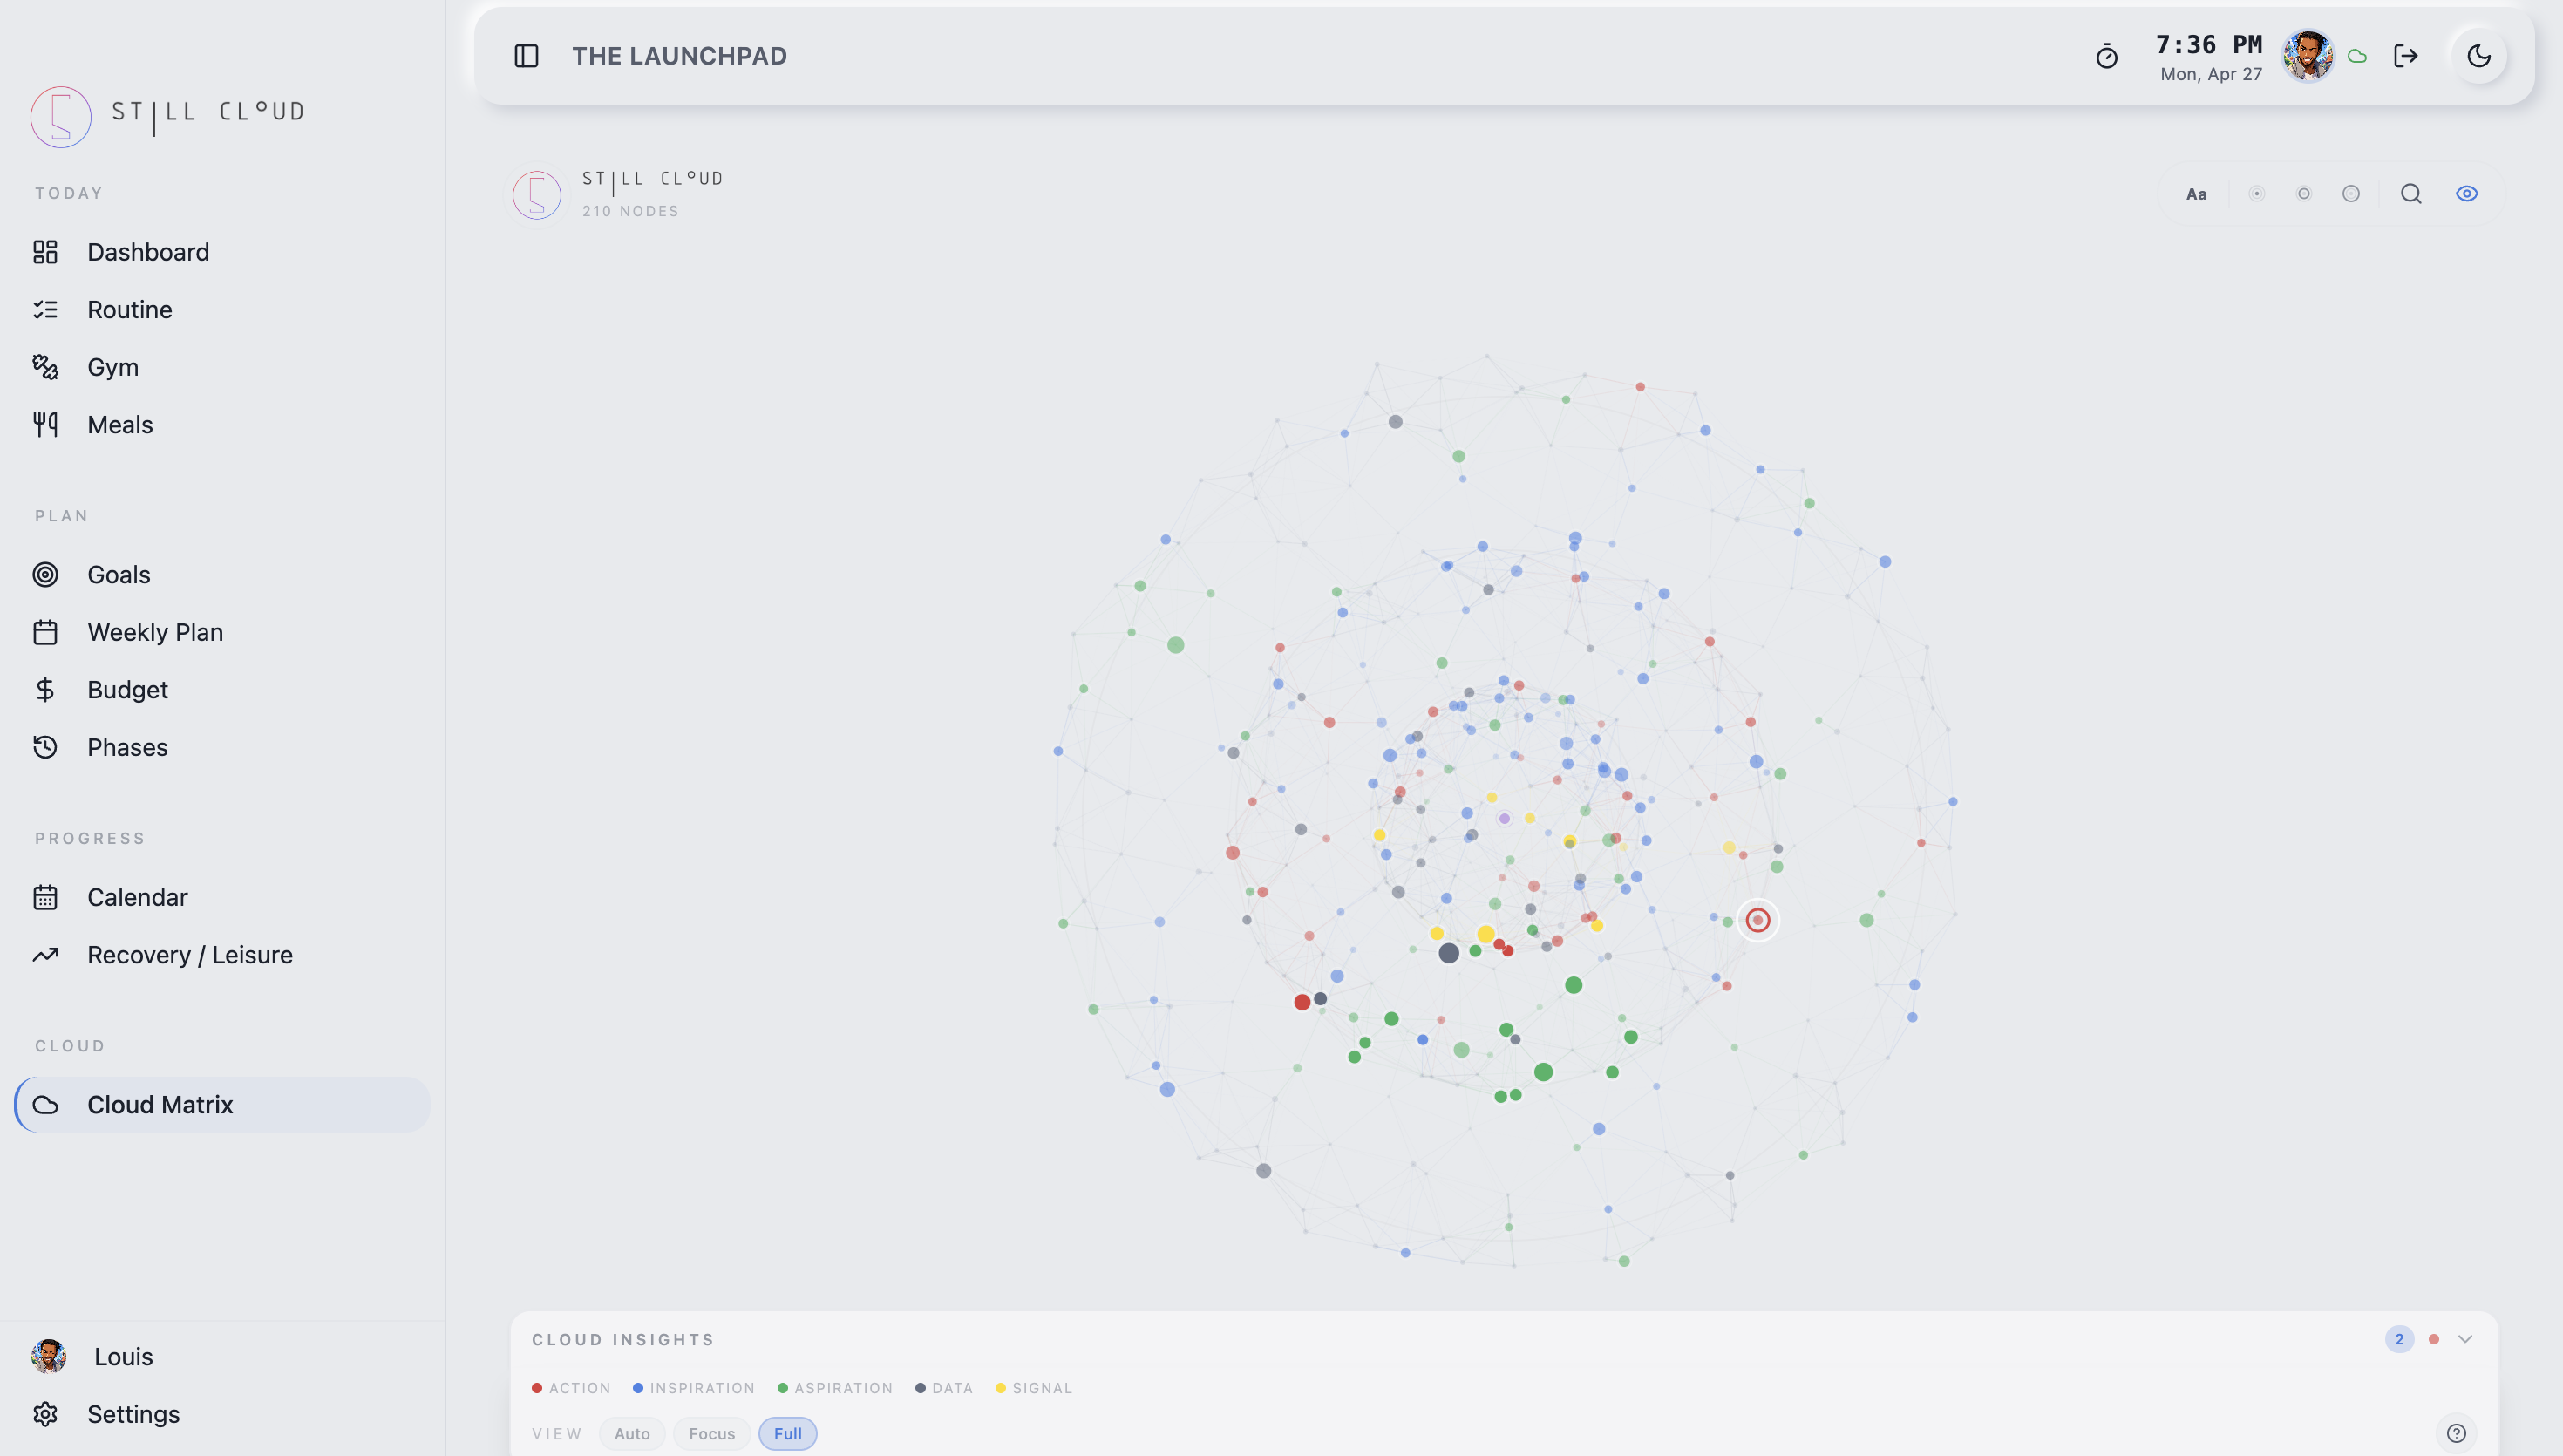Go to Recovery / Leisure section
Viewport: 2563px width, 1456px height.
pyautogui.click(x=190, y=955)
